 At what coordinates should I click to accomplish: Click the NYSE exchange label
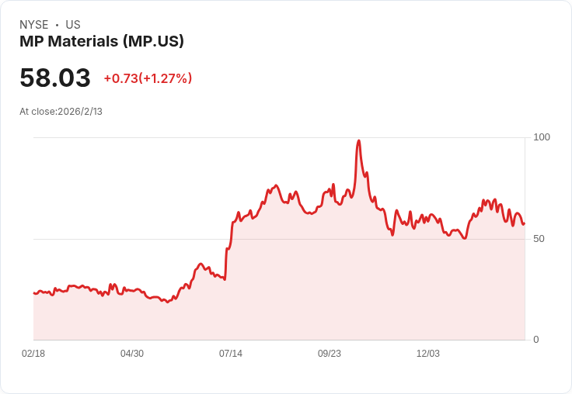pos(34,25)
